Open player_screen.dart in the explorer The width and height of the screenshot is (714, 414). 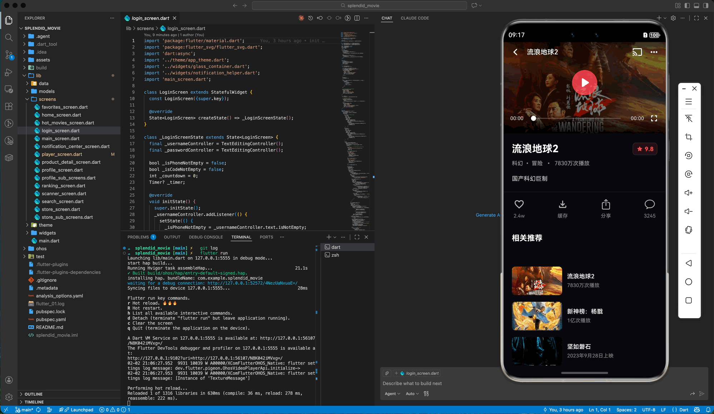click(62, 154)
